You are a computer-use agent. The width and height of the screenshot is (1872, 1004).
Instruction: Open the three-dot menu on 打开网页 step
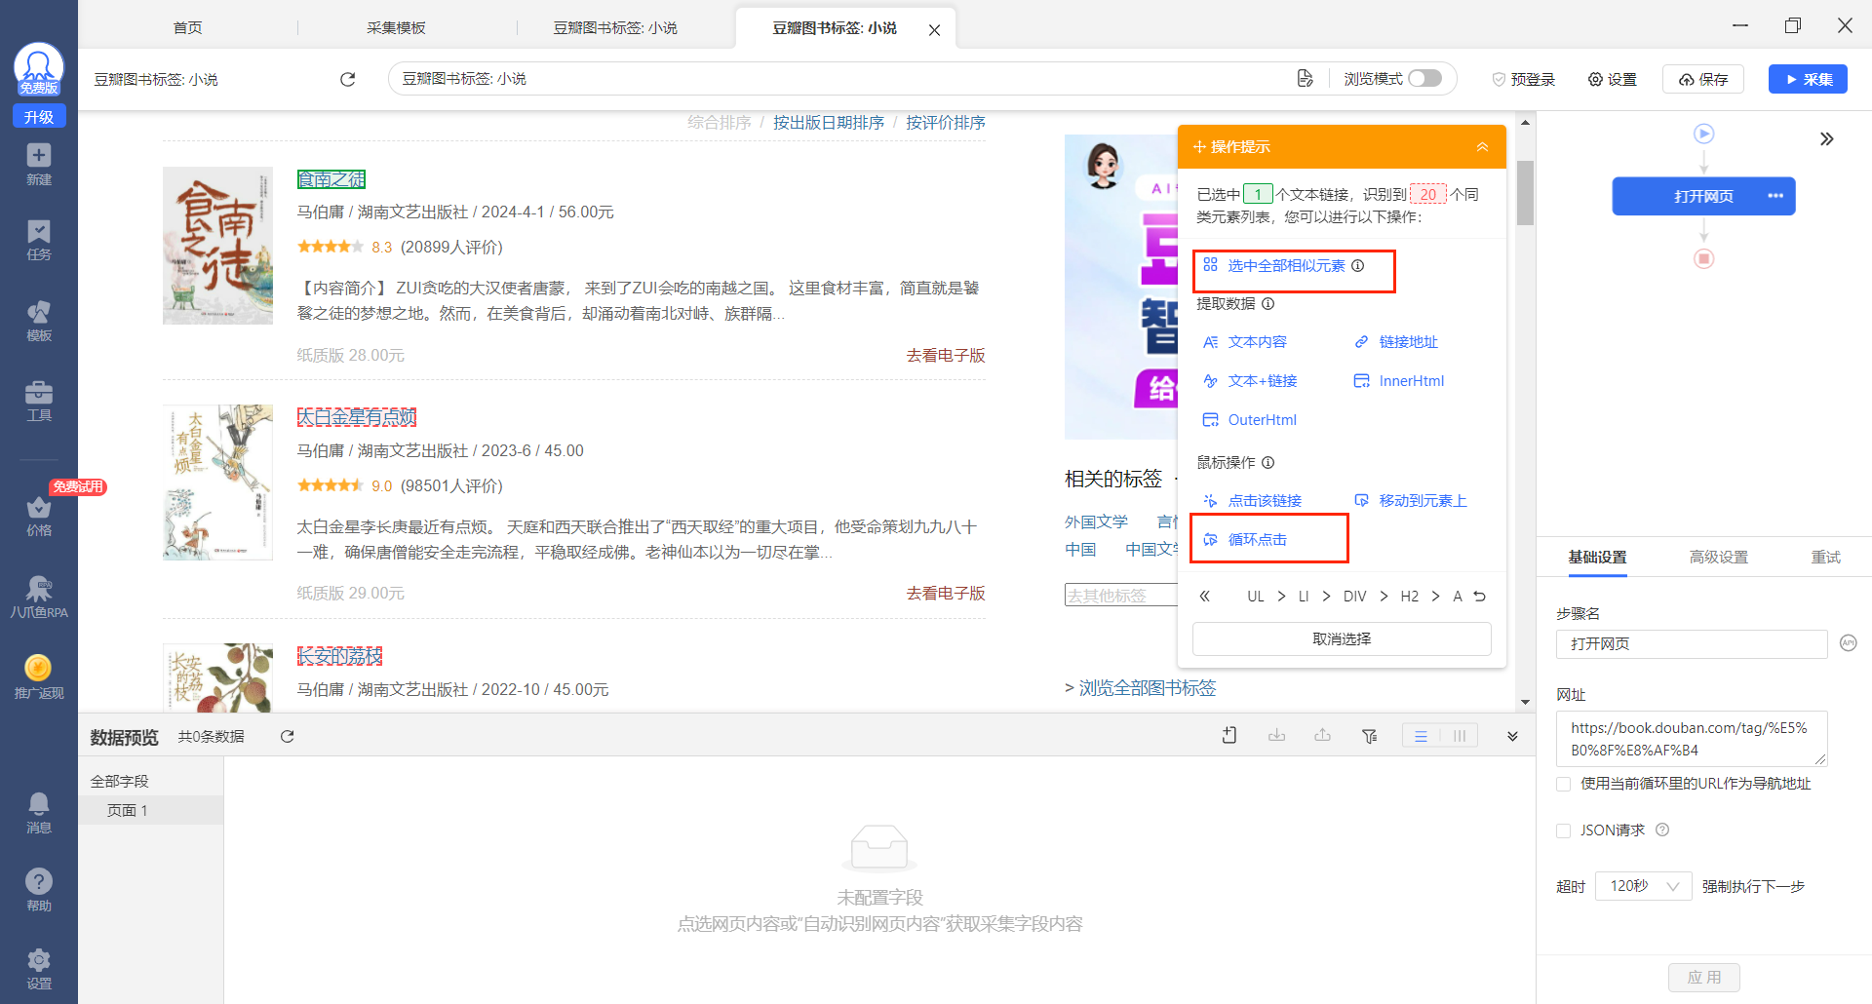coord(1775,196)
